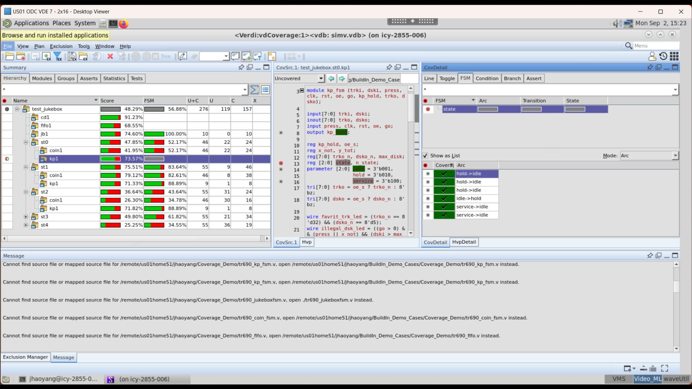Toggle the Show as List checkbox

click(425, 156)
